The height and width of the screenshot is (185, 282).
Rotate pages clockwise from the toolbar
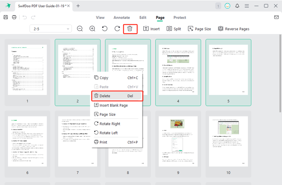click(x=117, y=29)
